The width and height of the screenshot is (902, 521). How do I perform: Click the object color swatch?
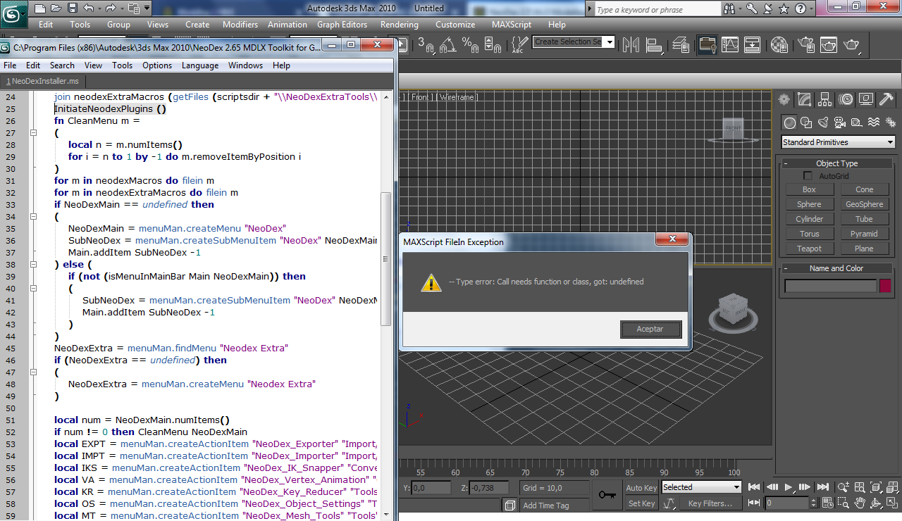click(x=885, y=286)
